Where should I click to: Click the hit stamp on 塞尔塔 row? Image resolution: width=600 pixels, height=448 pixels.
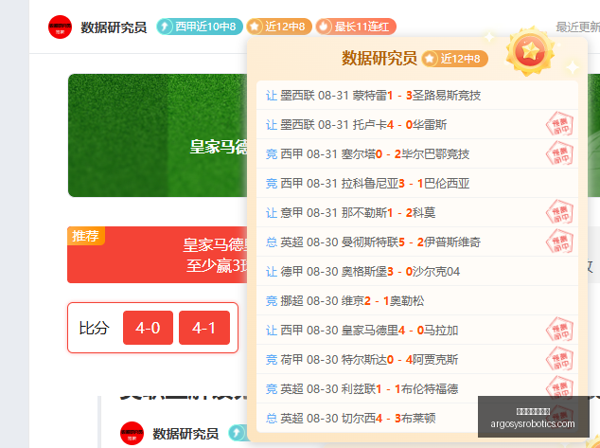pos(559,153)
